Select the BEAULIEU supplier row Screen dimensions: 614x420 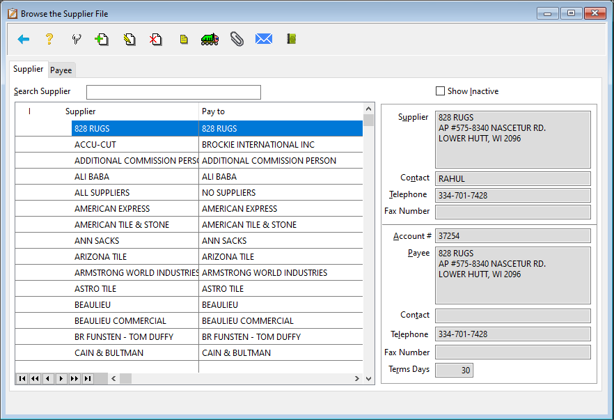[x=189, y=305]
